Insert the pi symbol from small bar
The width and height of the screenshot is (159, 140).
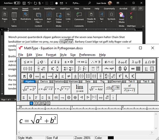(24, 76)
